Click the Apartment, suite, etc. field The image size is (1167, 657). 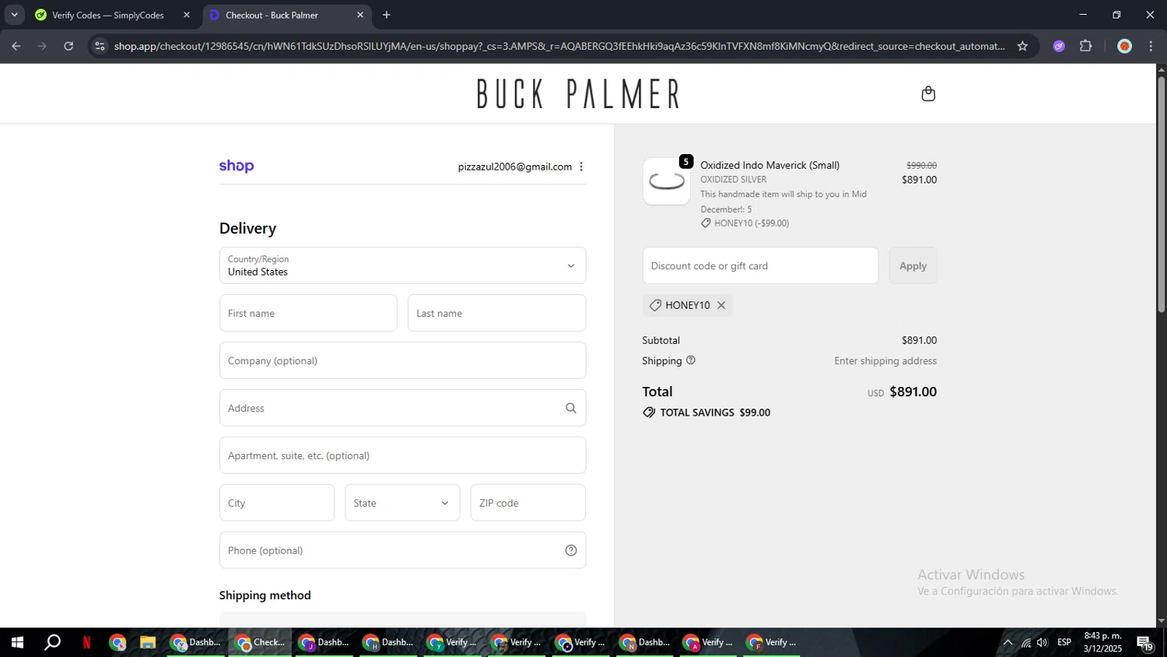pos(402,455)
